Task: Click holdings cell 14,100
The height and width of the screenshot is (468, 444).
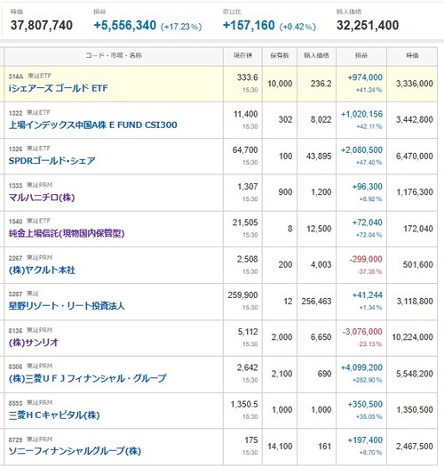Action: (280, 447)
